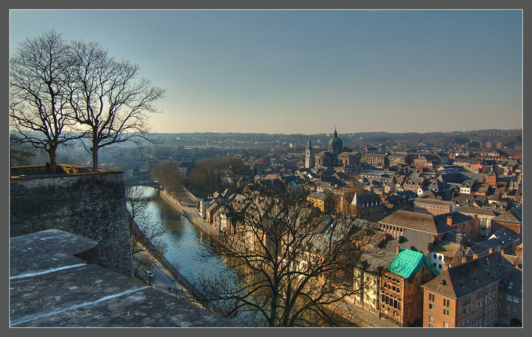Click the bell tower left of the dome

tap(309, 153)
